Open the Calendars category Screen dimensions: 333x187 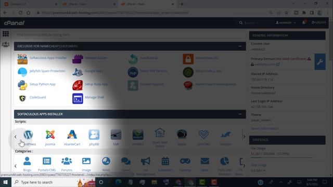[165, 164]
